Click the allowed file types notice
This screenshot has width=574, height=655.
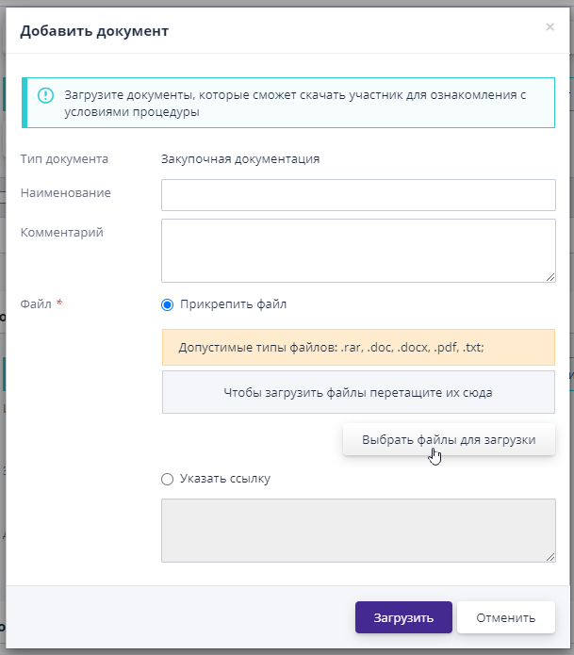[358, 347]
